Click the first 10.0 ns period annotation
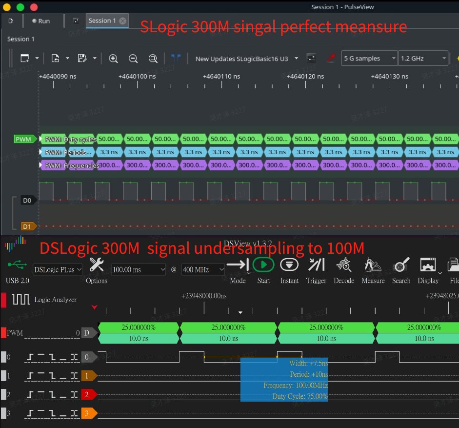The width and height of the screenshot is (459, 428). 139,338
